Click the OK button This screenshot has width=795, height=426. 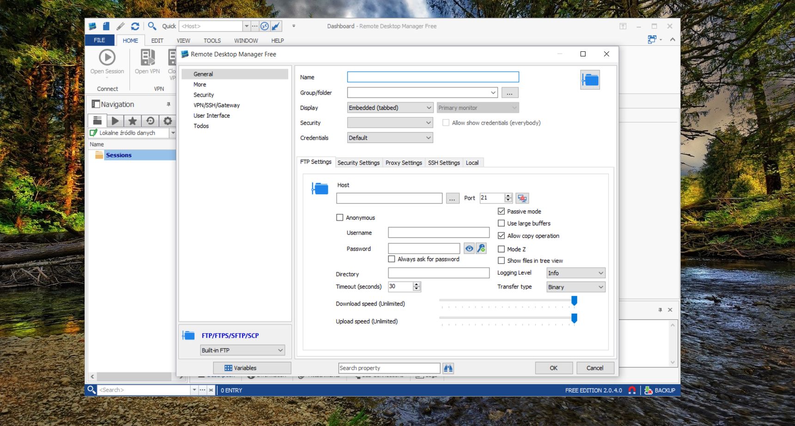click(x=554, y=368)
